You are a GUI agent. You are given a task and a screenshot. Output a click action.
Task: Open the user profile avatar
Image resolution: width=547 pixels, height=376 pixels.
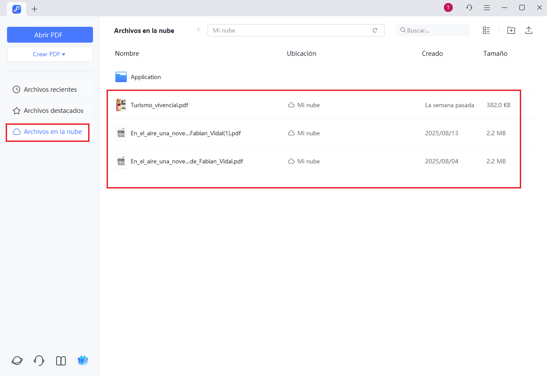tap(448, 8)
